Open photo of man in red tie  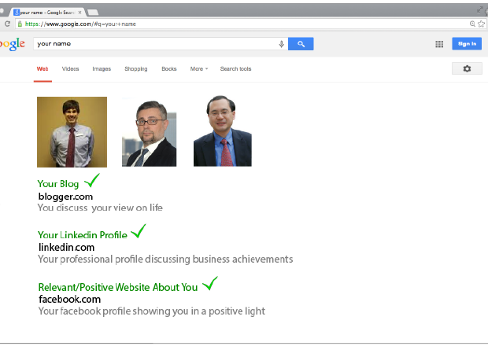click(72, 132)
